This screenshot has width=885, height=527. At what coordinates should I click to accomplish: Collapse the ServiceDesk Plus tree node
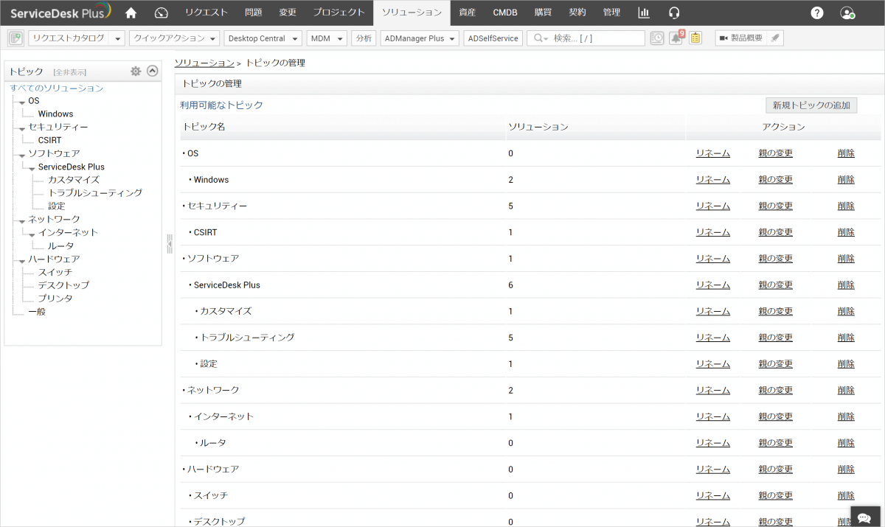coord(32,168)
